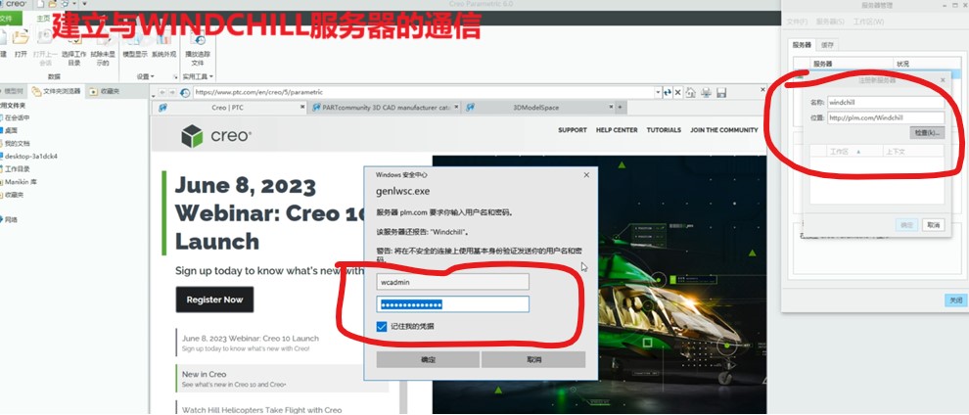
Task: Click the Creo cube logo on the webpage
Action: [x=192, y=136]
